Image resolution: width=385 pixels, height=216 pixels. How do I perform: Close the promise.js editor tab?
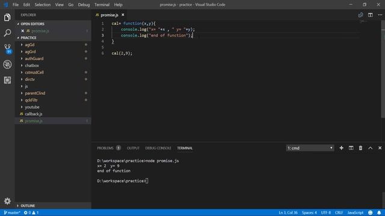[123, 15]
